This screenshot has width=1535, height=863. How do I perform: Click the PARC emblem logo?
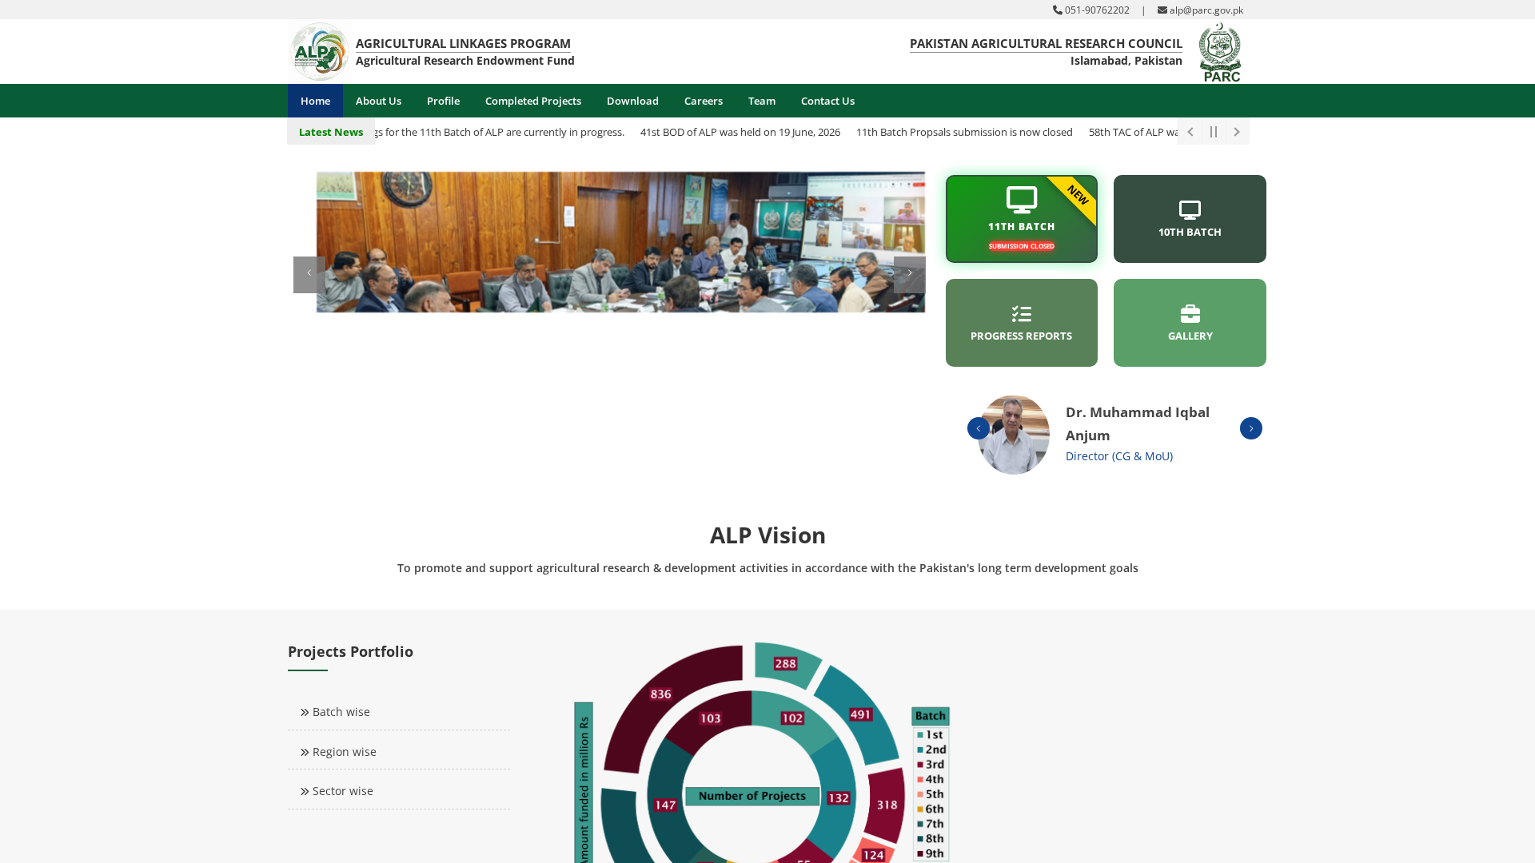[x=1220, y=52]
